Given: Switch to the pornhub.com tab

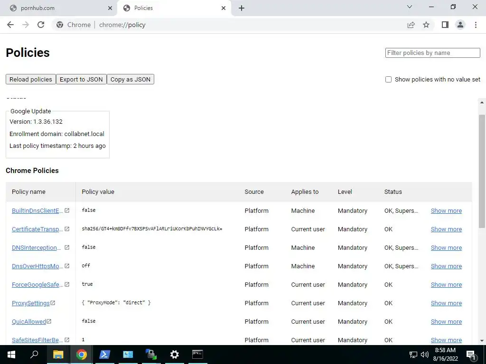Looking at the screenshot, I should (58, 8).
